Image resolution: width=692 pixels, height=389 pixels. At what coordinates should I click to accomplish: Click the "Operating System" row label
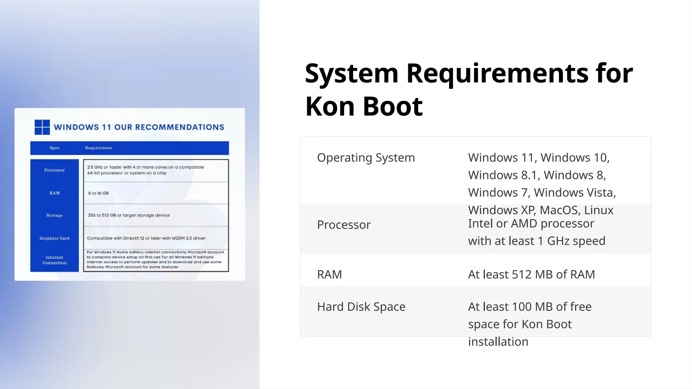click(366, 158)
